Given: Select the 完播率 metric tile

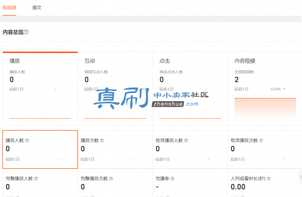Looking at the screenshot, I should click(190, 183).
